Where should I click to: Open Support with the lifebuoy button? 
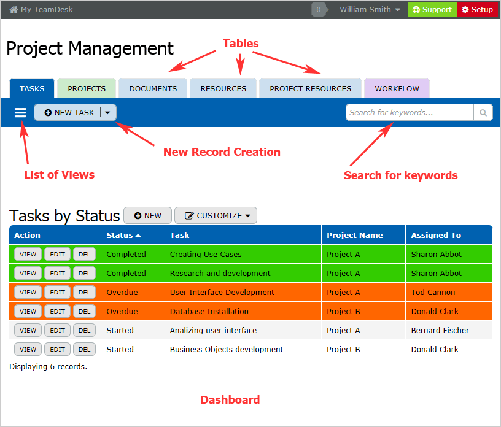(432, 10)
